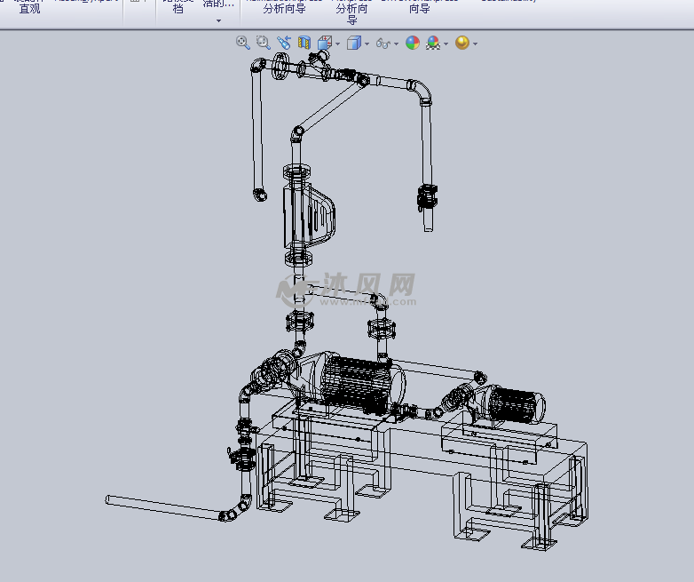The image size is (694, 582).
Task: Click the Display Style blue cube icon
Action: 353,43
